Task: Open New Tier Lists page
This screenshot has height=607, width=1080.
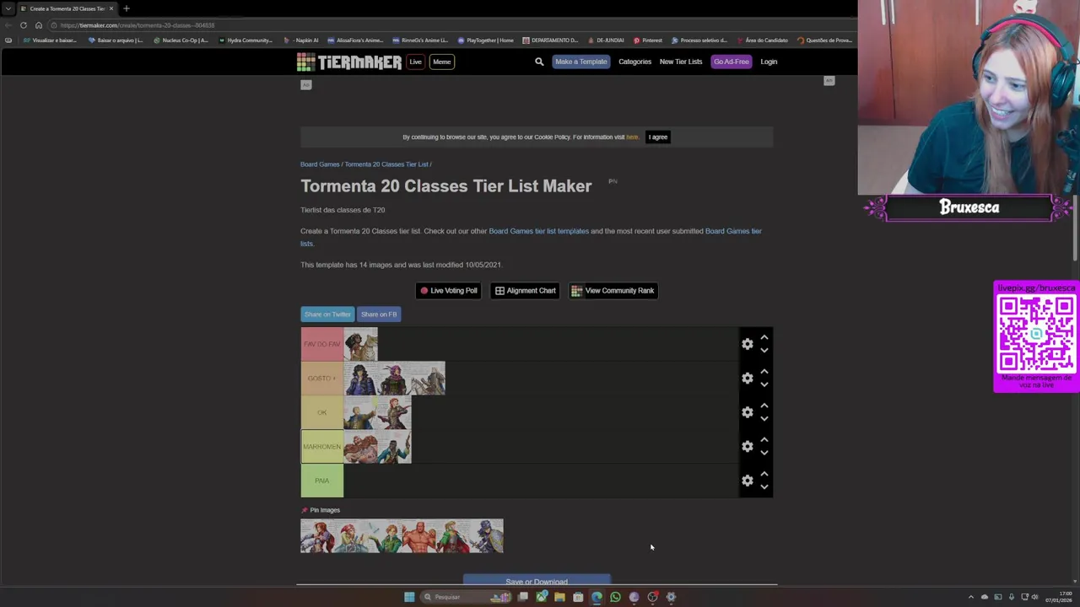Action: click(681, 62)
